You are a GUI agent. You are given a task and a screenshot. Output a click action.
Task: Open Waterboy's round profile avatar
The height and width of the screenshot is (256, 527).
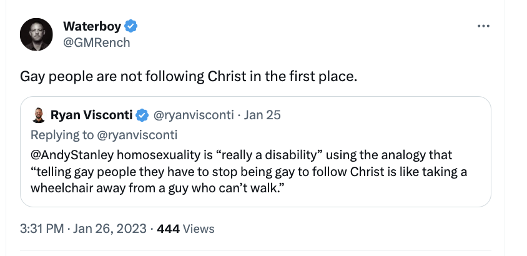tap(37, 34)
